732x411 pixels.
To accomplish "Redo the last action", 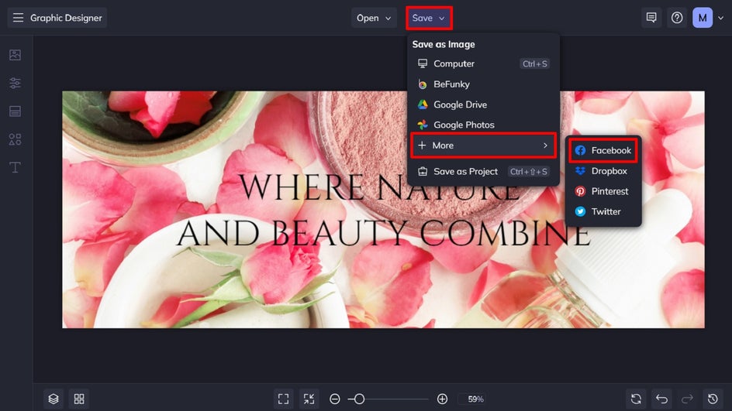I will pos(687,399).
